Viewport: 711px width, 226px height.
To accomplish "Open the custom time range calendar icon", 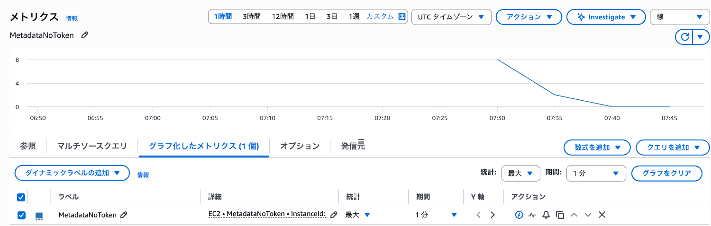I will 402,17.
